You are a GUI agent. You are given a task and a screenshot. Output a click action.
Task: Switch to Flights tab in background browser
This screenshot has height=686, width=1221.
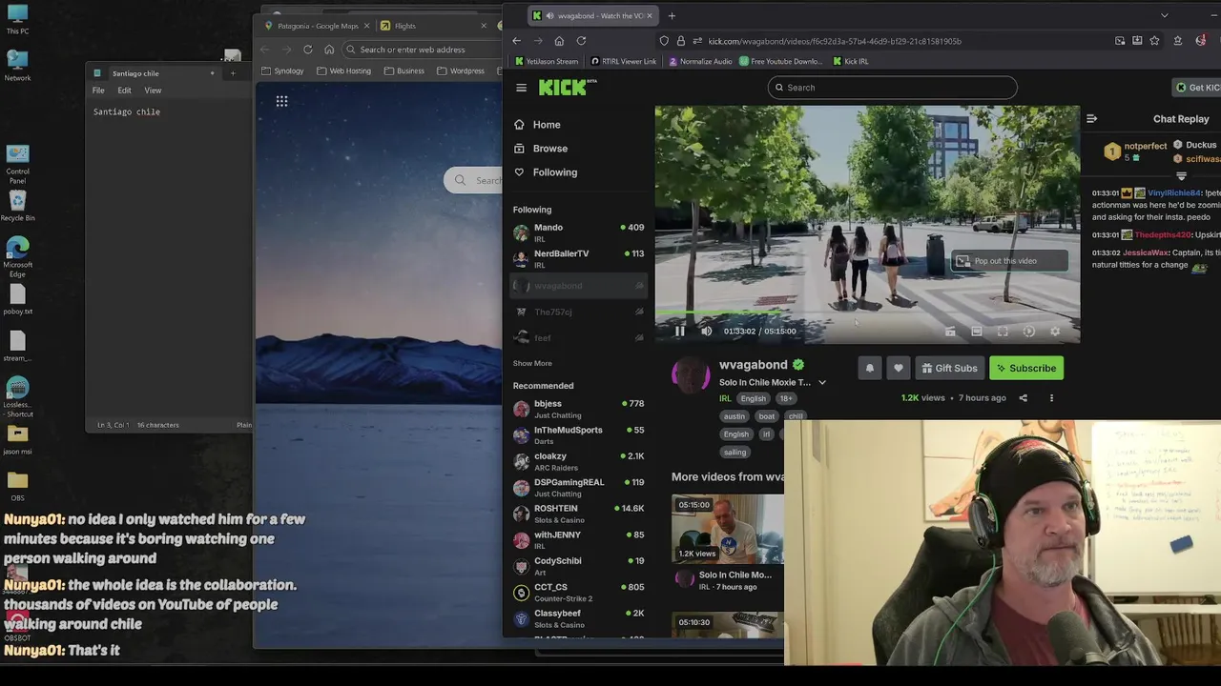coord(434,26)
